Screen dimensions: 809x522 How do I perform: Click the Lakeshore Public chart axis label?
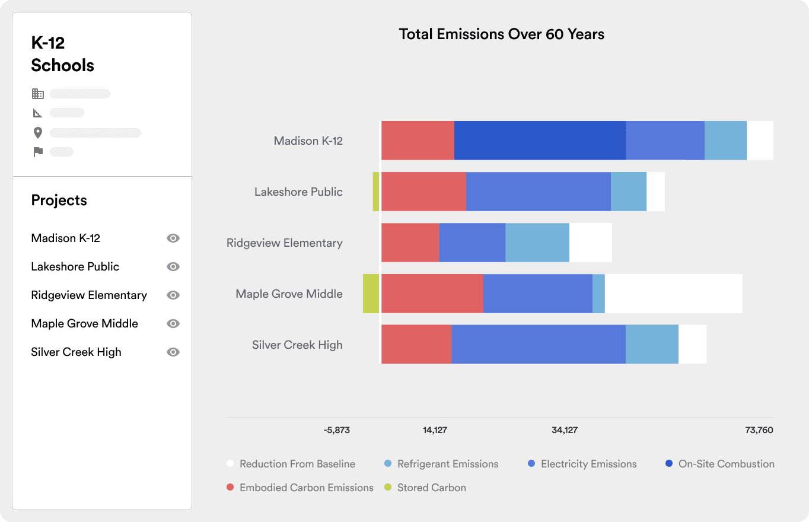(298, 192)
